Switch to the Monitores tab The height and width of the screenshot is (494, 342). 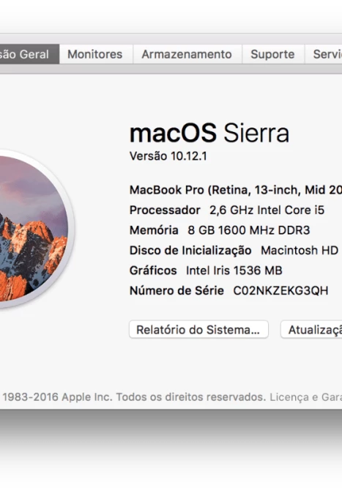96,54
